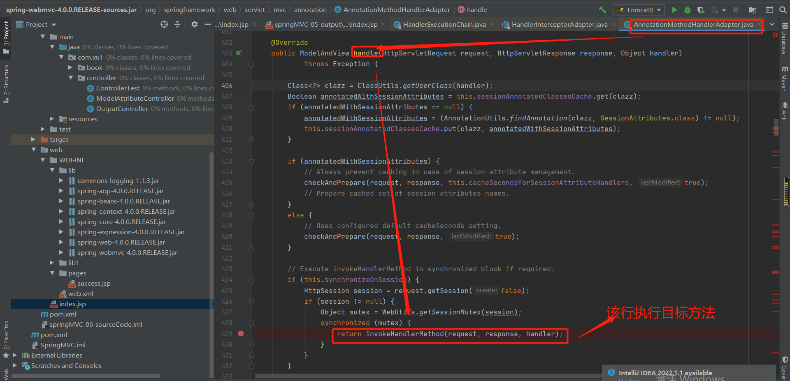Switch to HandlerInterceptorAdapter.java tab

(560, 24)
